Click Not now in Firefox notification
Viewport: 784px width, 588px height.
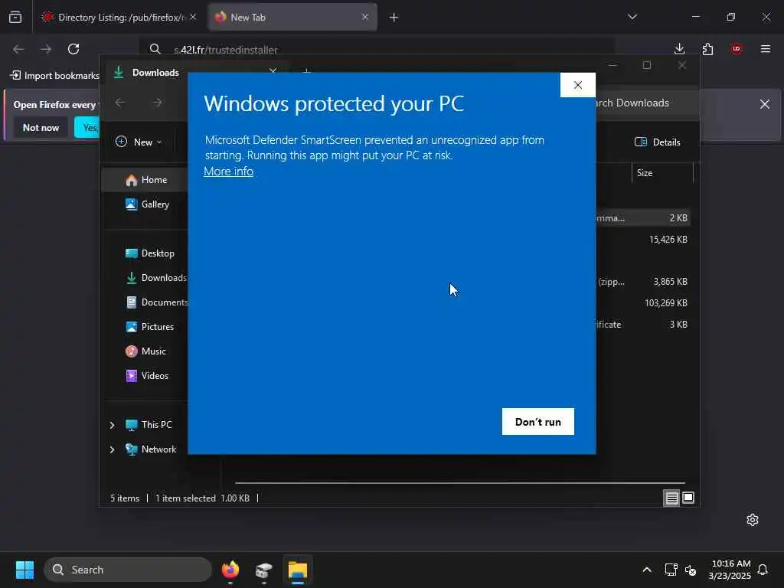point(41,128)
